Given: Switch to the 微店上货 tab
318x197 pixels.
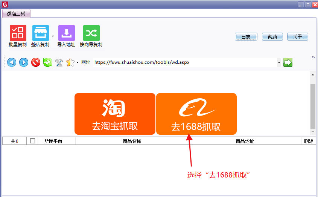Looking at the screenshot, I should (16, 14).
